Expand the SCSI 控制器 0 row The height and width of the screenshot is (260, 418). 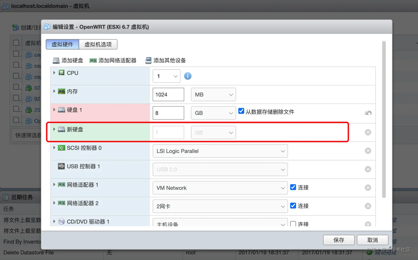tap(54, 148)
